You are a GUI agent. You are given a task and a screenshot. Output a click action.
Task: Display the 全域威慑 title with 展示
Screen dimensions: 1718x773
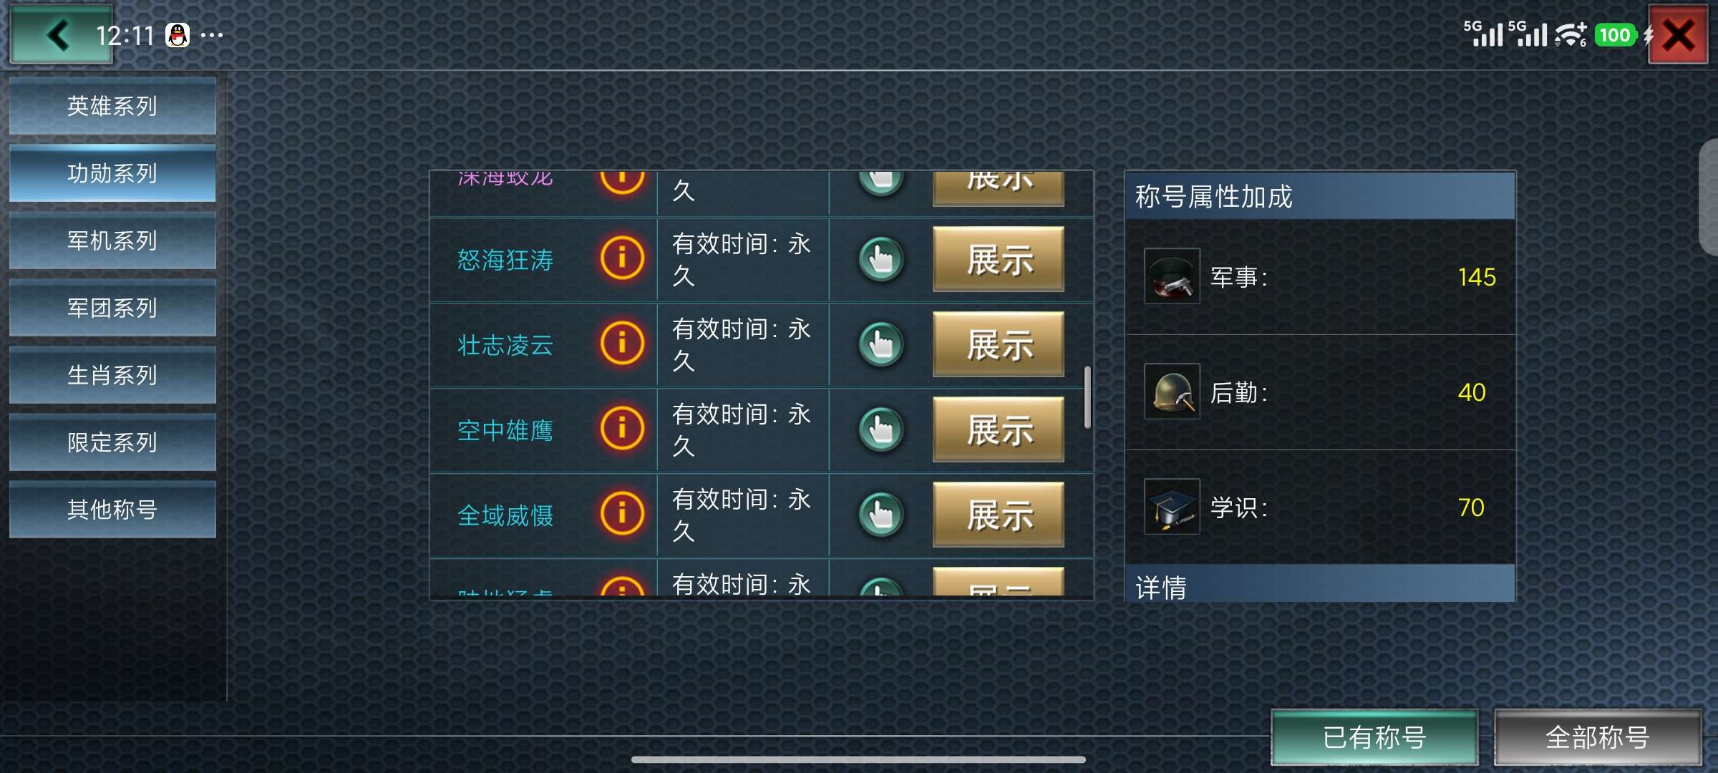point(999,515)
